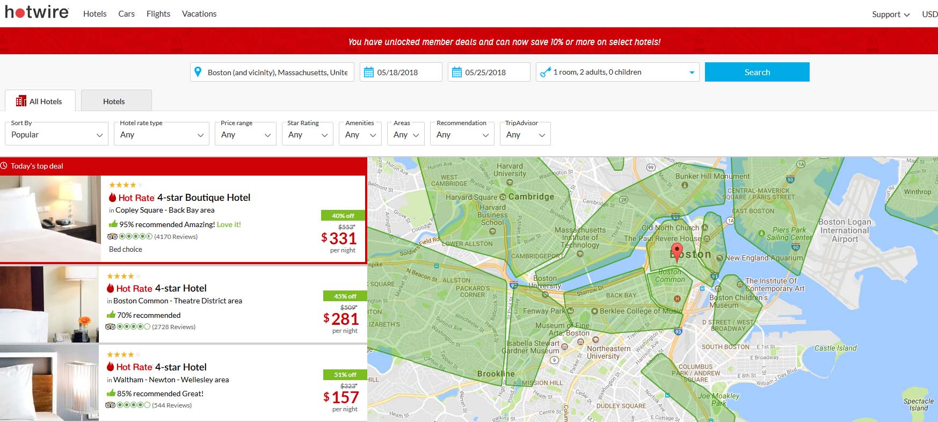The height and width of the screenshot is (422, 938).
Task: Click the Hot Rate flame icon of Boutique Hotel
Action: pyautogui.click(x=112, y=197)
